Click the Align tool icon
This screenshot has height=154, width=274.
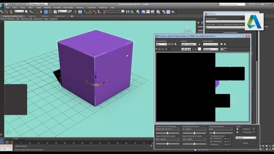(x=132, y=12)
